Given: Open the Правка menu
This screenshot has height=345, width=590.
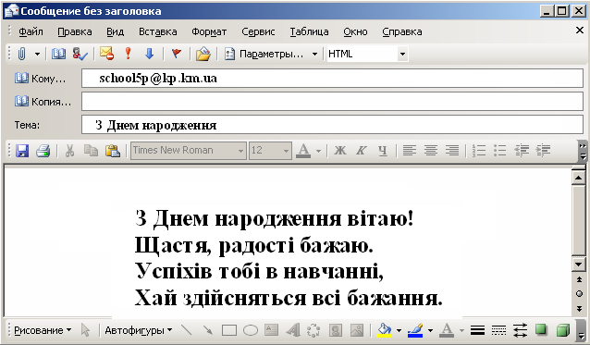Looking at the screenshot, I should click(75, 31).
